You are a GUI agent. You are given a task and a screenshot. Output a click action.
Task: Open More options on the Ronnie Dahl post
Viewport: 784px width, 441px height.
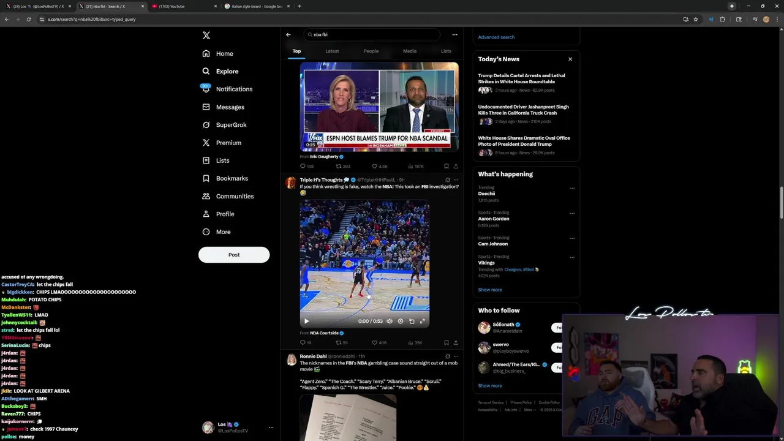(455, 356)
